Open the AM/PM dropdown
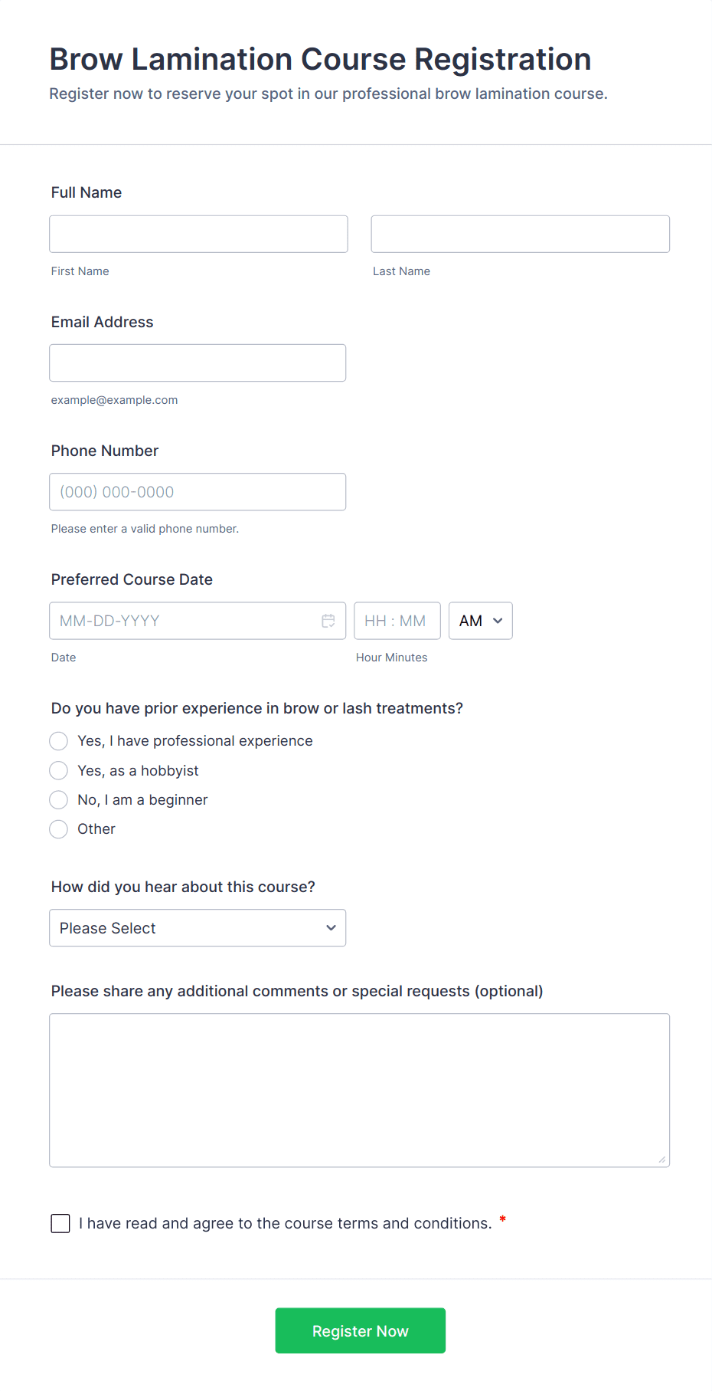 coord(480,621)
